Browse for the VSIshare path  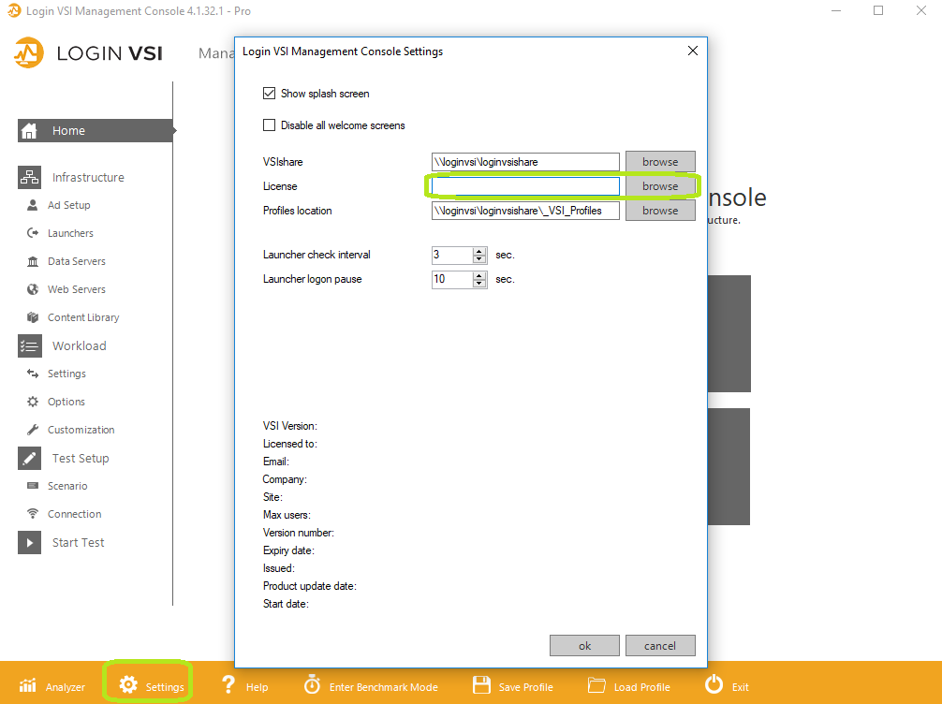tap(660, 162)
